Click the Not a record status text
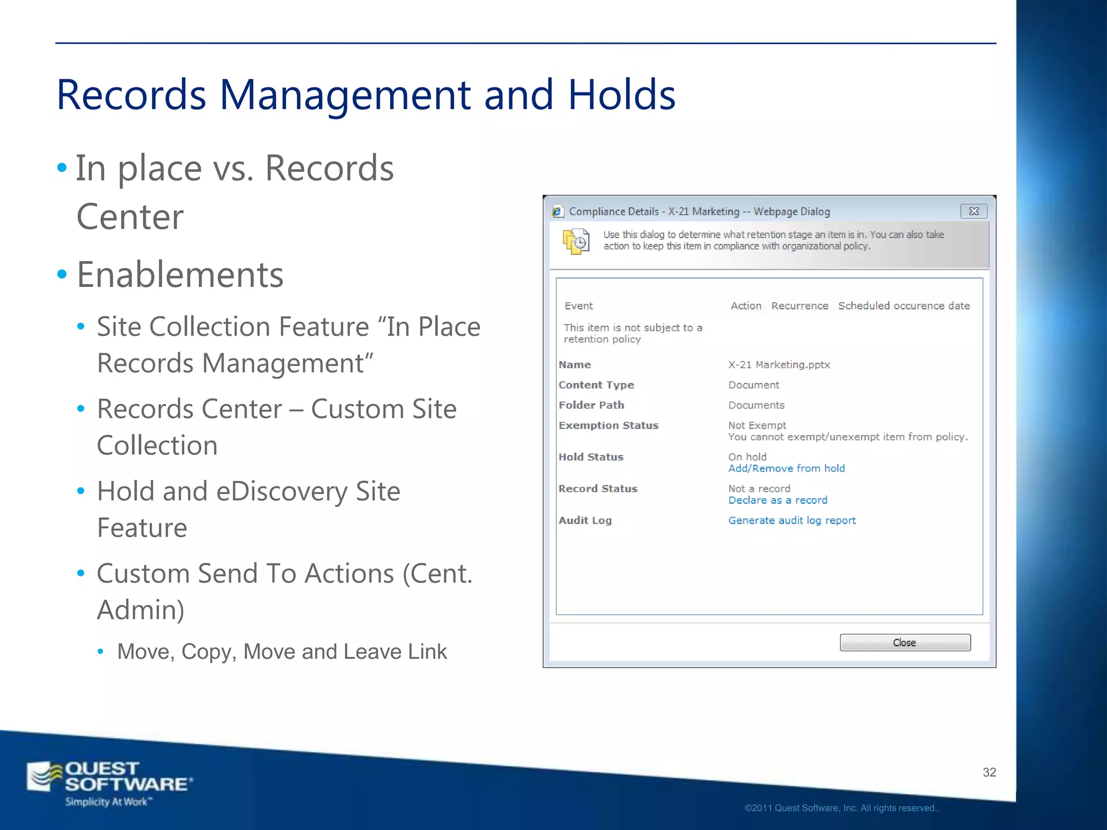1107x830 pixels. (x=759, y=488)
